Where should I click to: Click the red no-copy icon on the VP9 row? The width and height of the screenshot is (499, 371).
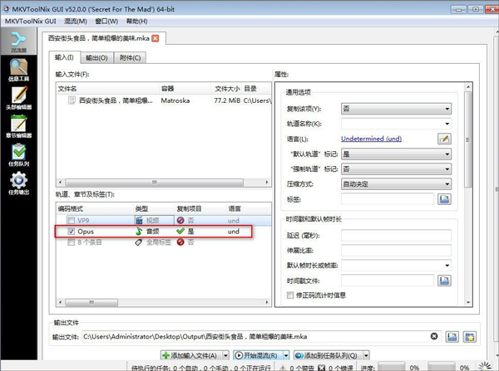click(x=180, y=220)
